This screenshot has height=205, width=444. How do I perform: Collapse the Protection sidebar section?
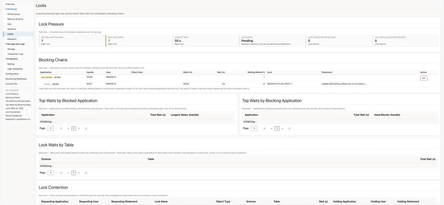pos(6,59)
